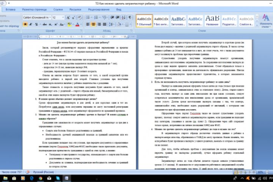
Task: Open the Calibri font name dropdown
Action: 50,17
